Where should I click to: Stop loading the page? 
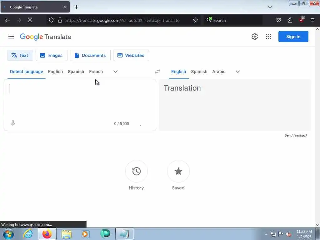[x=30, y=20]
